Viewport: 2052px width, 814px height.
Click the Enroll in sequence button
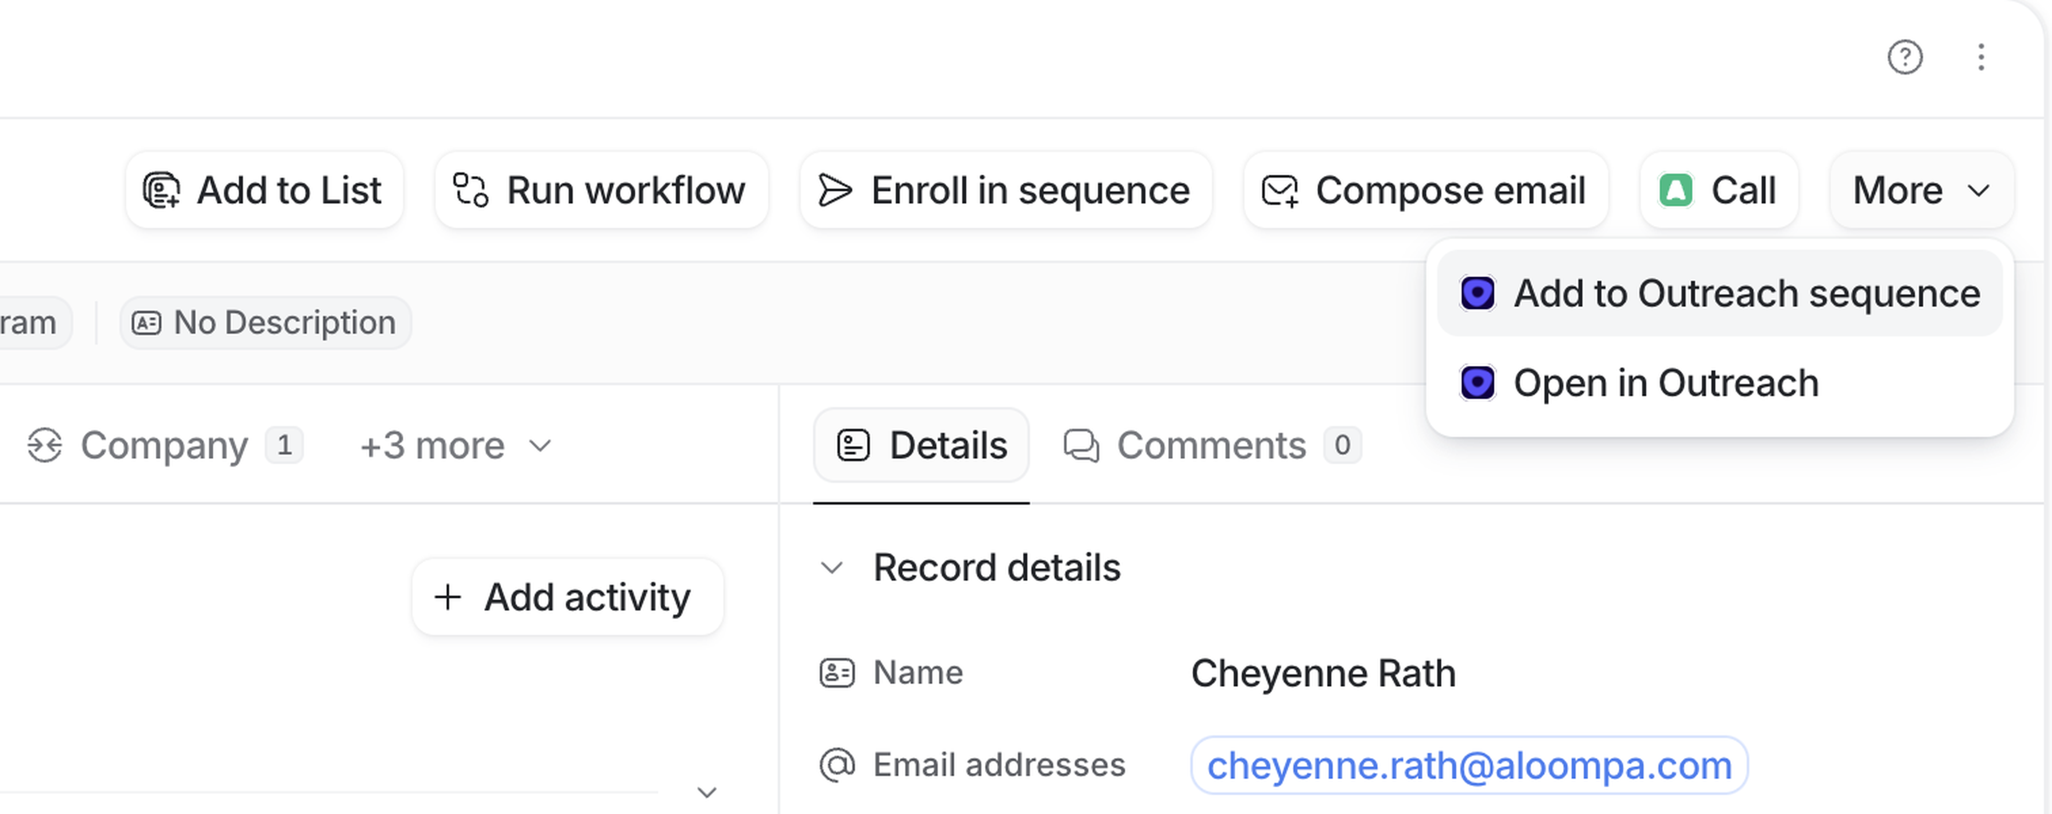[x=1005, y=190]
